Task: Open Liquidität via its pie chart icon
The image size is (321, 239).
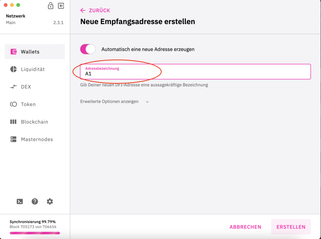Action: pyautogui.click(x=14, y=69)
